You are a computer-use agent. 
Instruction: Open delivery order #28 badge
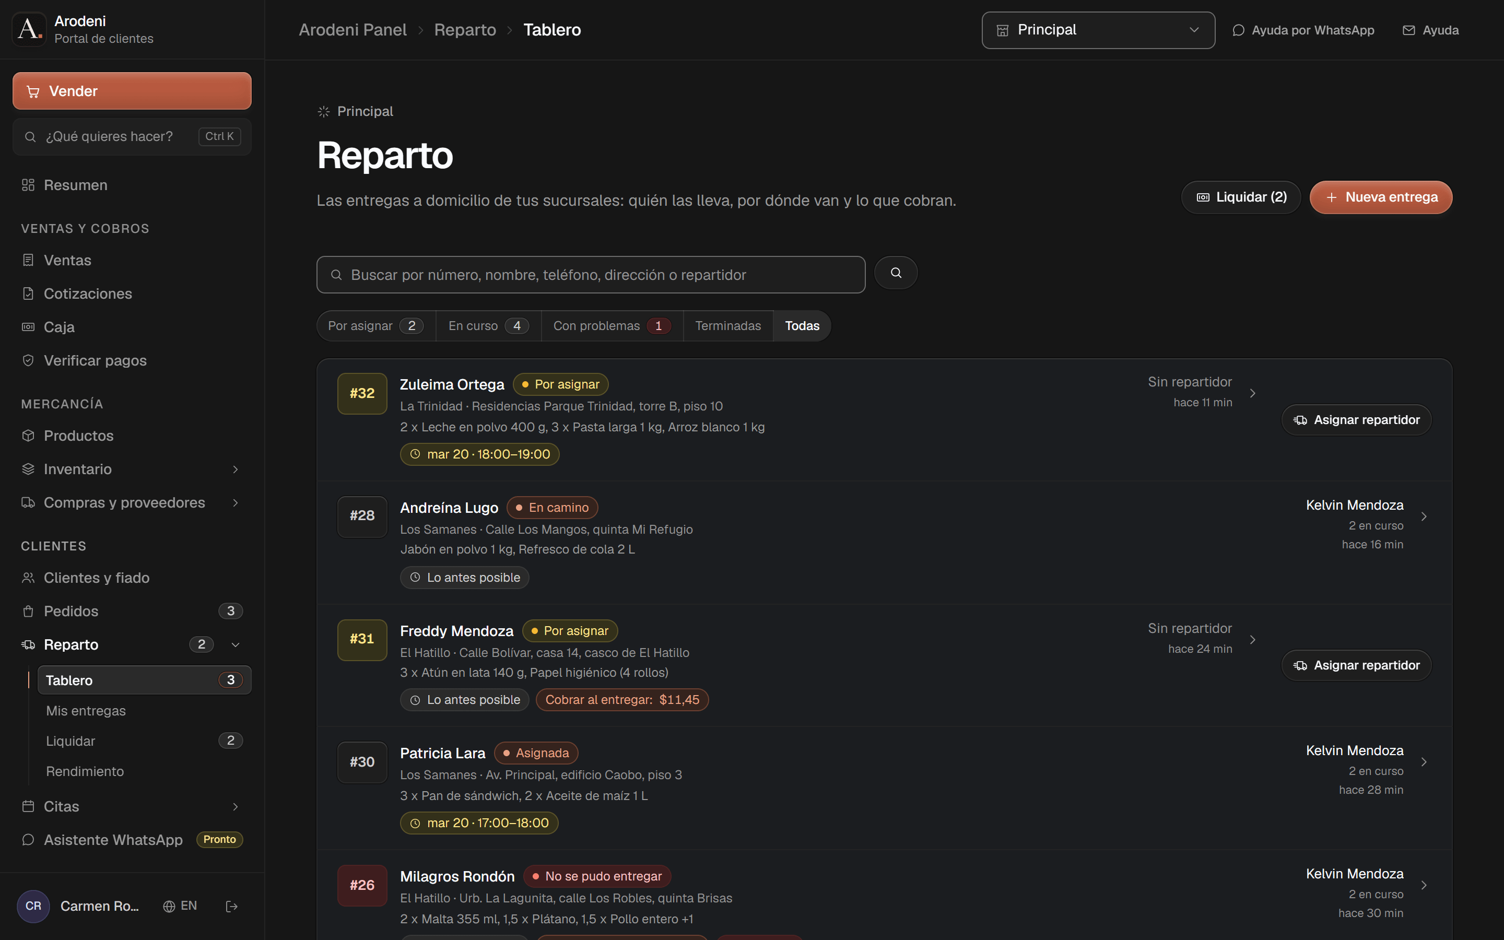362,516
